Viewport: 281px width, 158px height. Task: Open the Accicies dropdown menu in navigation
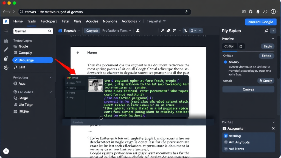point(131,21)
